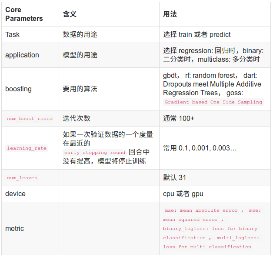This screenshot has height=257, width=273.
Task: Click the "early_stopping_round" inline code
Action: [x=95, y=153]
